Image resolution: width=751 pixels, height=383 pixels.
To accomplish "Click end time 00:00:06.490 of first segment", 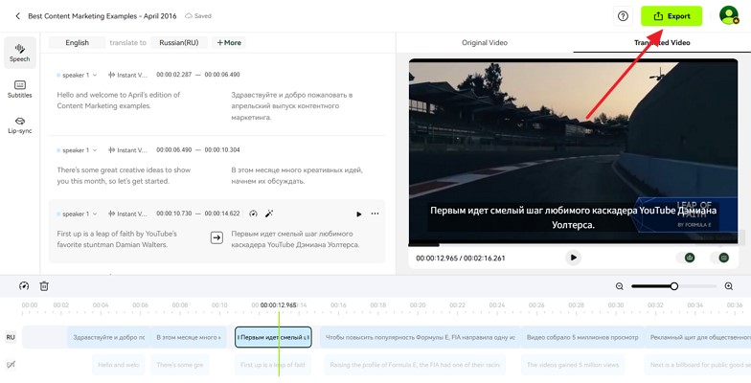I will click(x=222, y=75).
